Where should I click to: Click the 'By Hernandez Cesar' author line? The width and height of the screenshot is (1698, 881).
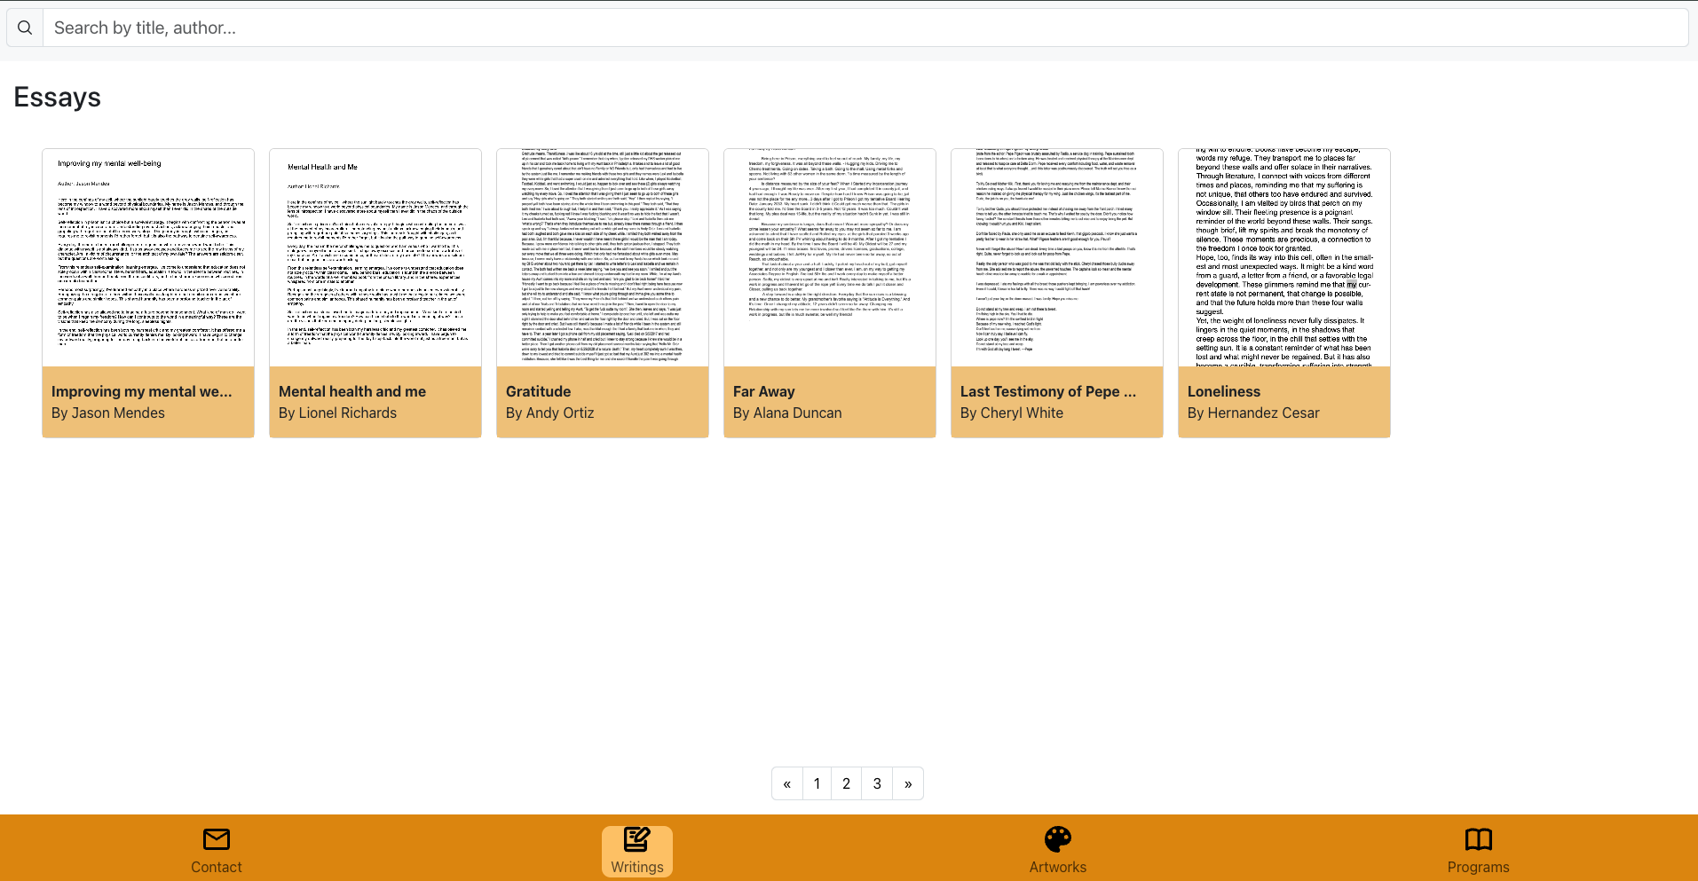click(1253, 413)
